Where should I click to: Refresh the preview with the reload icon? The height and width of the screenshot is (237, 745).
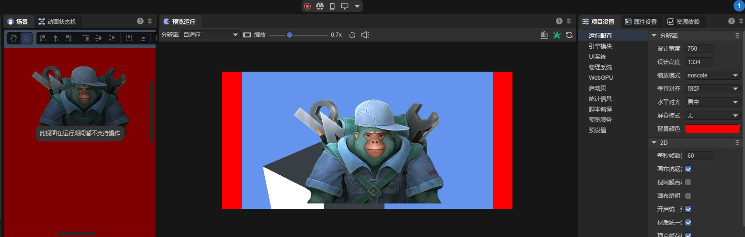click(569, 35)
